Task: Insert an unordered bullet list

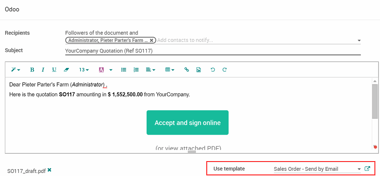Action: 124,70
